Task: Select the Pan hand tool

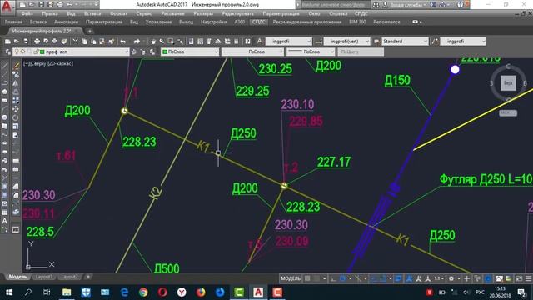Action: click(153, 42)
